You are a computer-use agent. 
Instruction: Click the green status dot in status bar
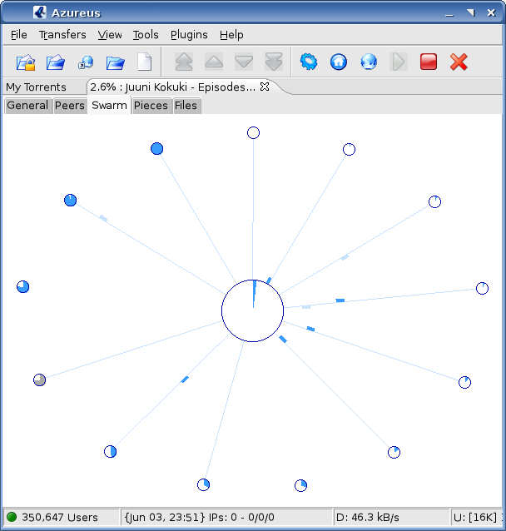[x=12, y=517]
